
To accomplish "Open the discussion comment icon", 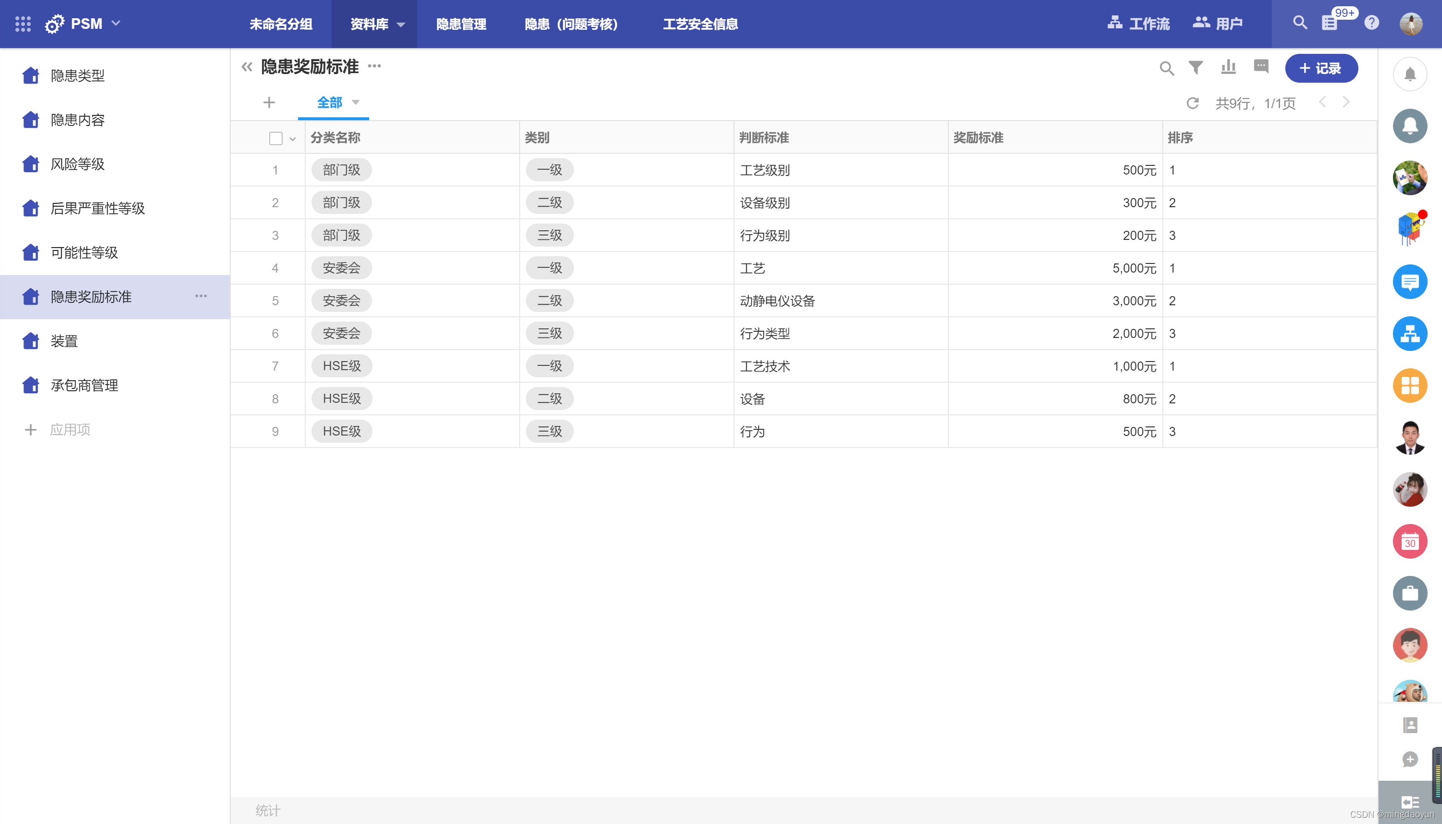I will tap(1261, 67).
